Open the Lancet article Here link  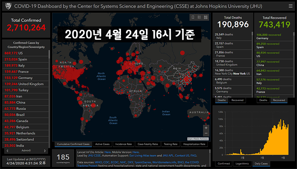point(107,152)
